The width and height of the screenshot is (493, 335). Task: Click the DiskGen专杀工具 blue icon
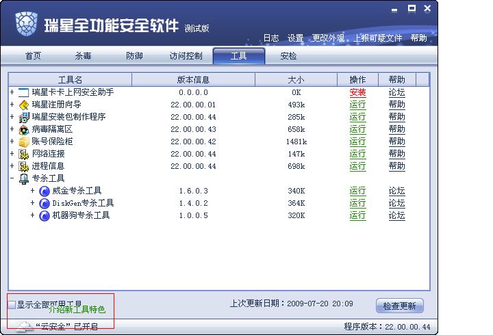tap(45, 203)
